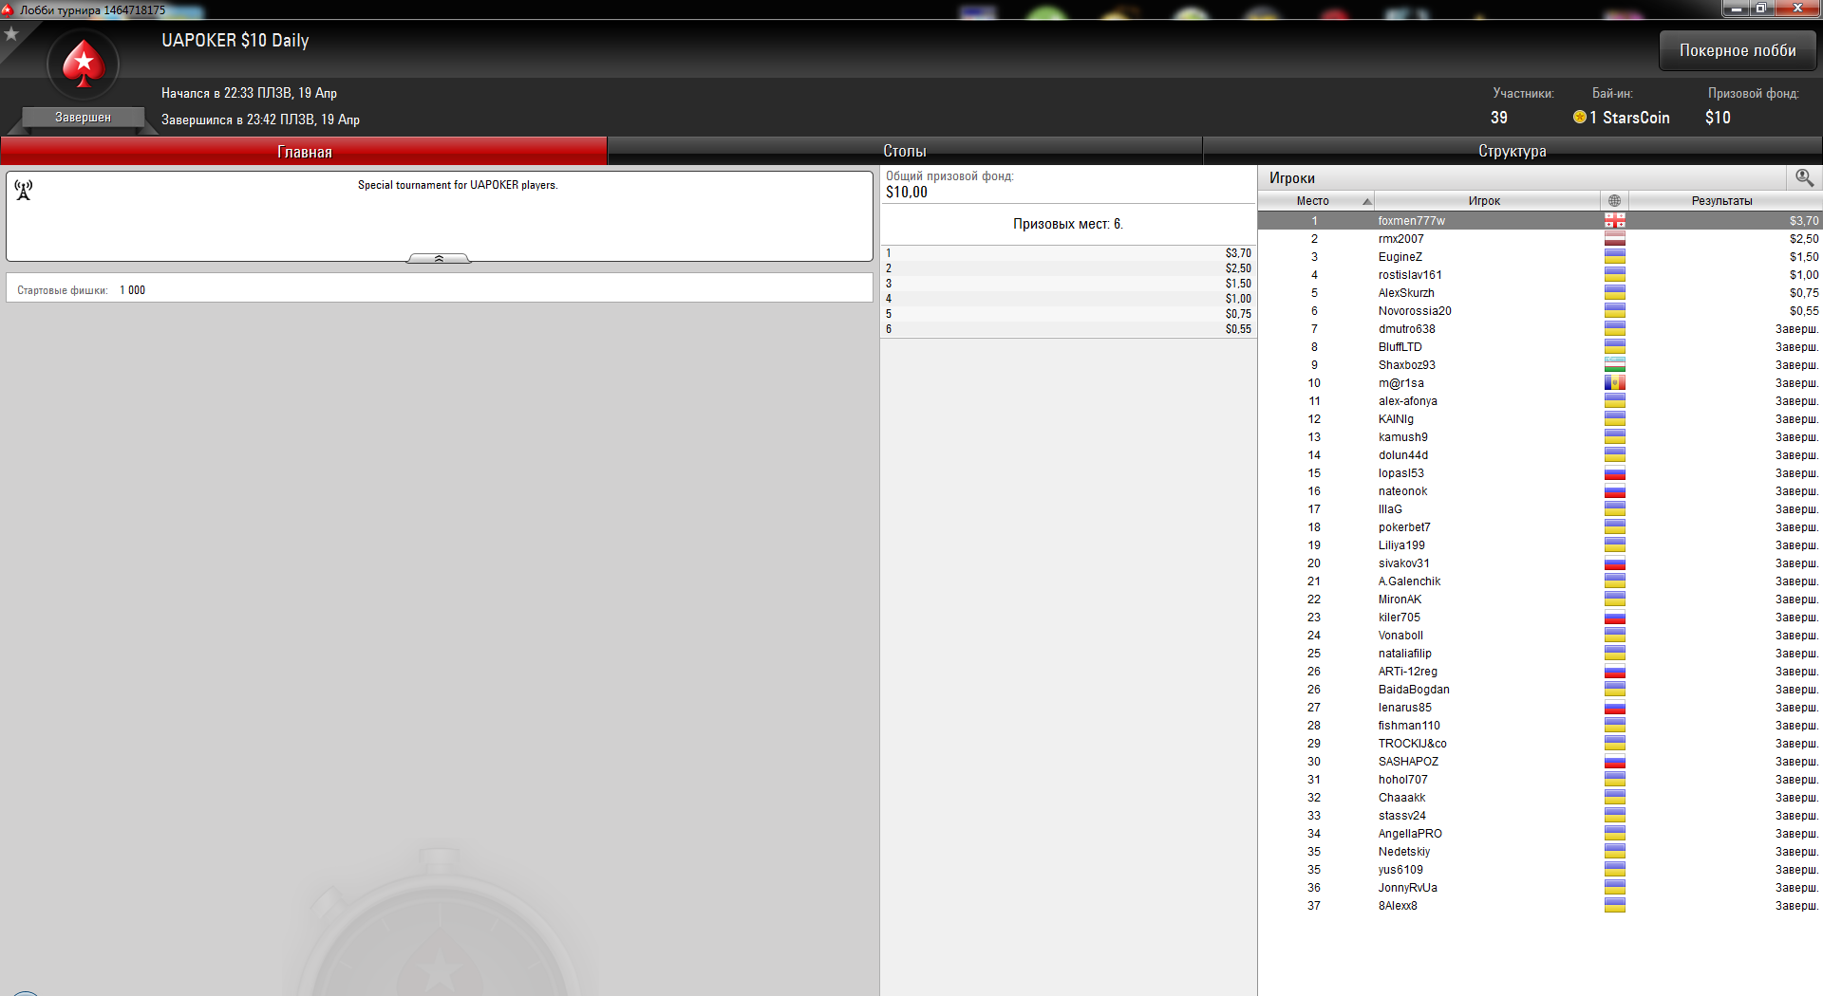Sort by Результаты column header
The width and height of the screenshot is (1823, 996).
(1724, 201)
